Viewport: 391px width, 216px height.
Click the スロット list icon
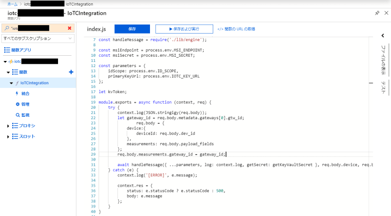click(x=15, y=136)
